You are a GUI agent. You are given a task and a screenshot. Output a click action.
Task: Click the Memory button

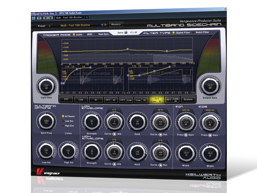click(x=116, y=24)
